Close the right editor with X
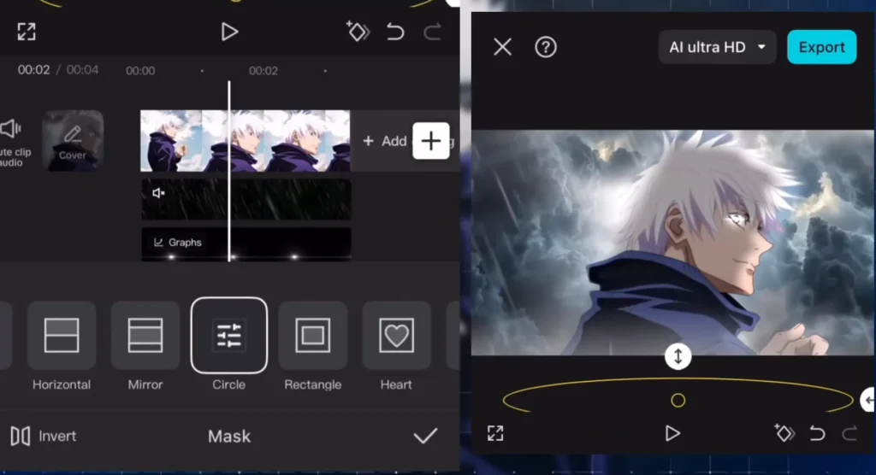 click(x=503, y=47)
